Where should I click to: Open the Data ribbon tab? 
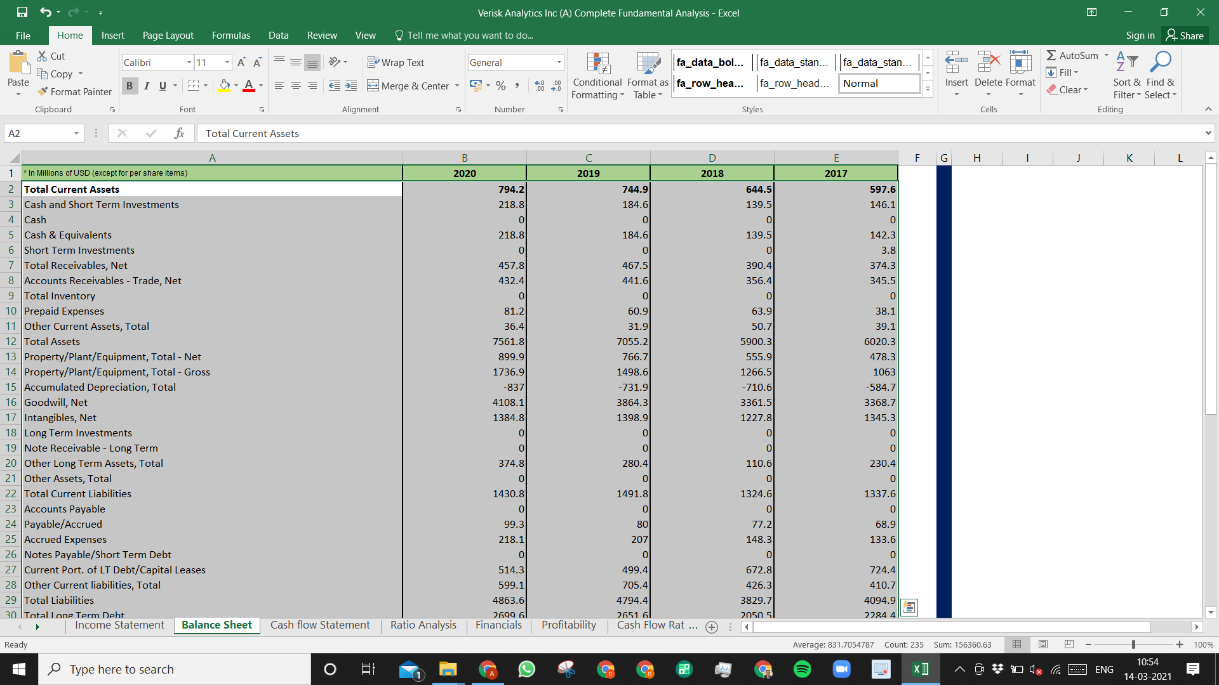coord(278,36)
